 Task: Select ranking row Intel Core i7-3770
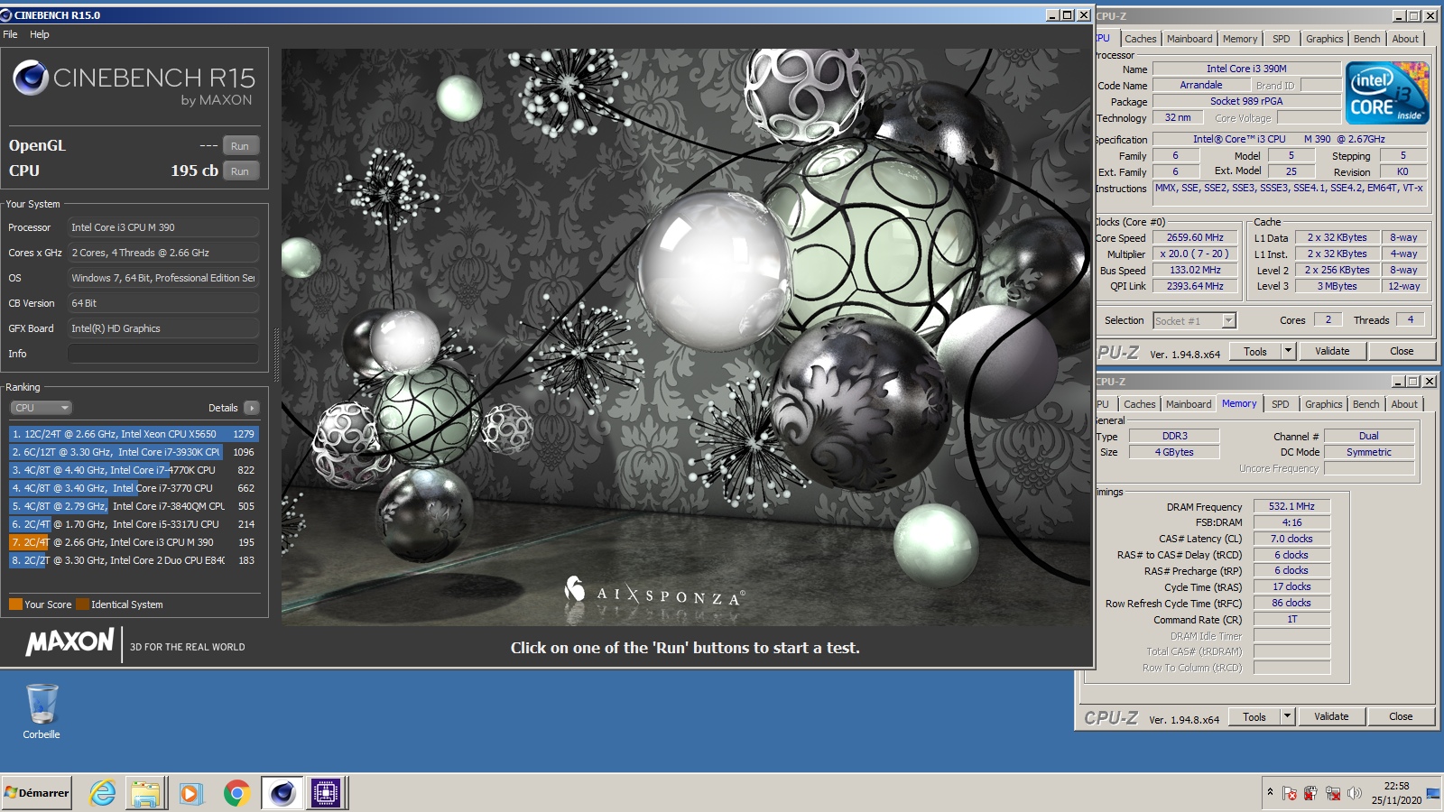[134, 488]
